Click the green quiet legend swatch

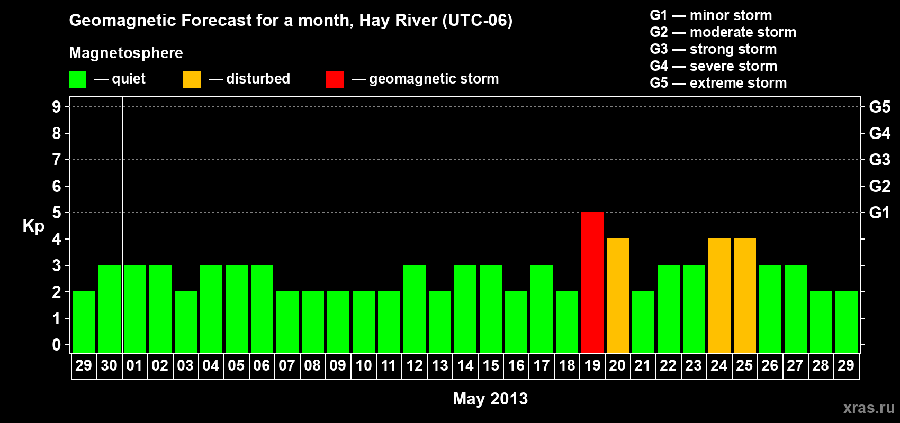77,80
